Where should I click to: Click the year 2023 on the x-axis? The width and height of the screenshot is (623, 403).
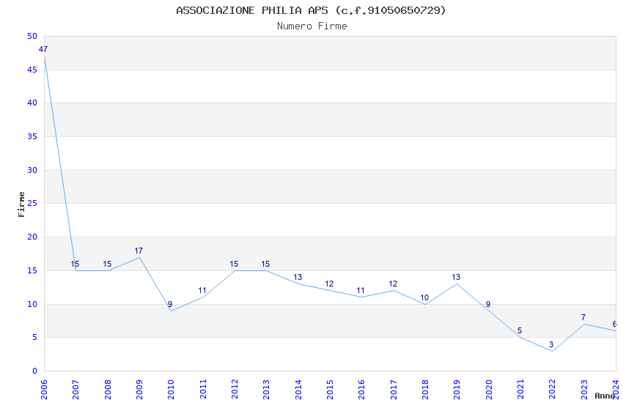(x=584, y=390)
